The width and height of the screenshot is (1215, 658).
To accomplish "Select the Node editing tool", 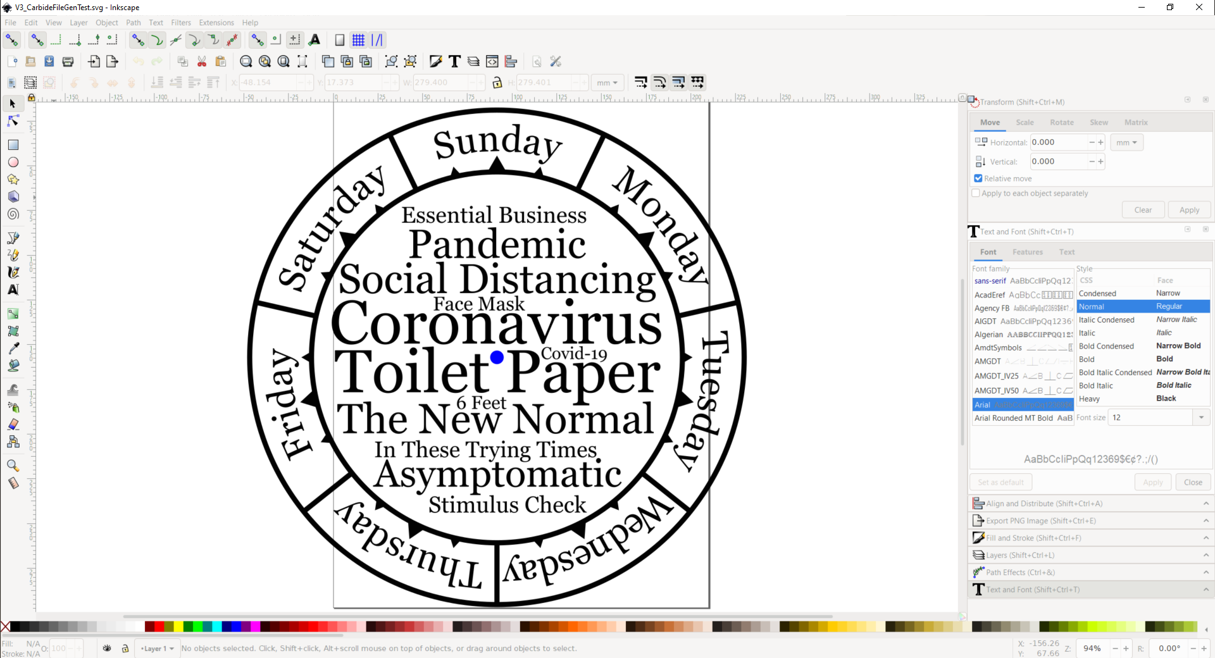I will coord(13,121).
